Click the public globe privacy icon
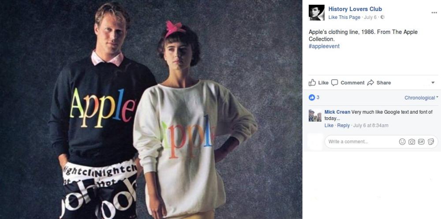This screenshot has width=441, height=219. tap(382, 17)
